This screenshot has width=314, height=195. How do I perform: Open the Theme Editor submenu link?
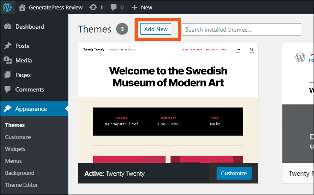point(21,185)
